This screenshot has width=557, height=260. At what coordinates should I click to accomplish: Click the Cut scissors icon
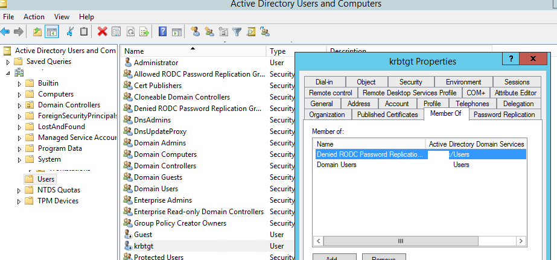click(x=71, y=31)
